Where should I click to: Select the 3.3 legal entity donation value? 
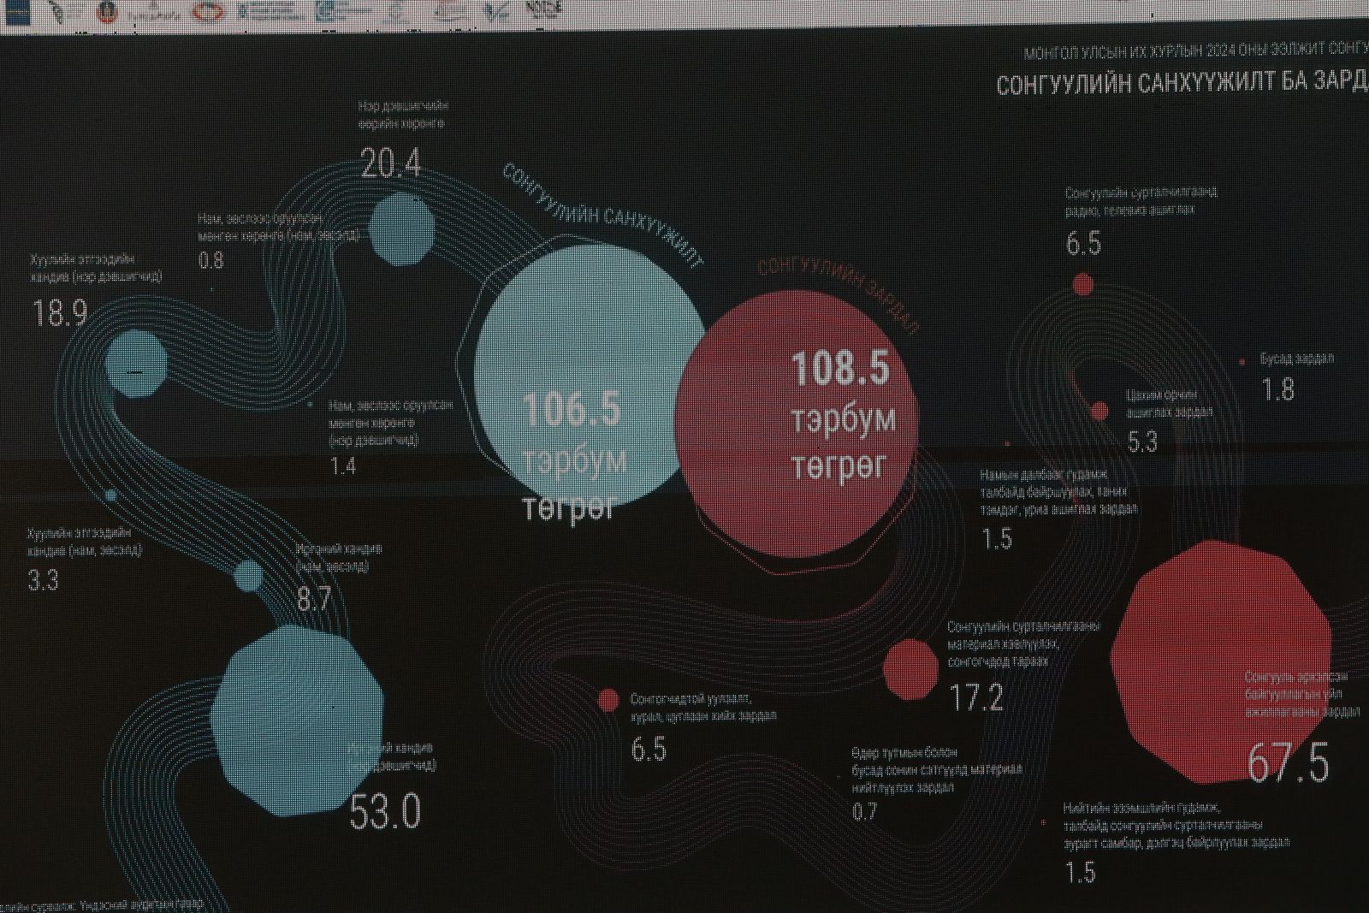(44, 581)
